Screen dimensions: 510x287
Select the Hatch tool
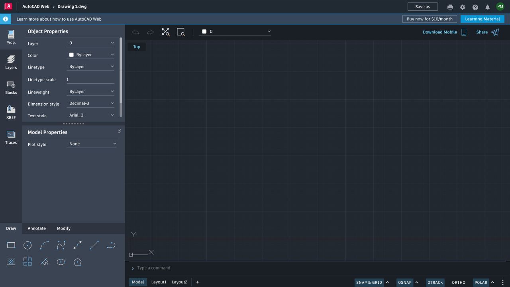click(11, 262)
